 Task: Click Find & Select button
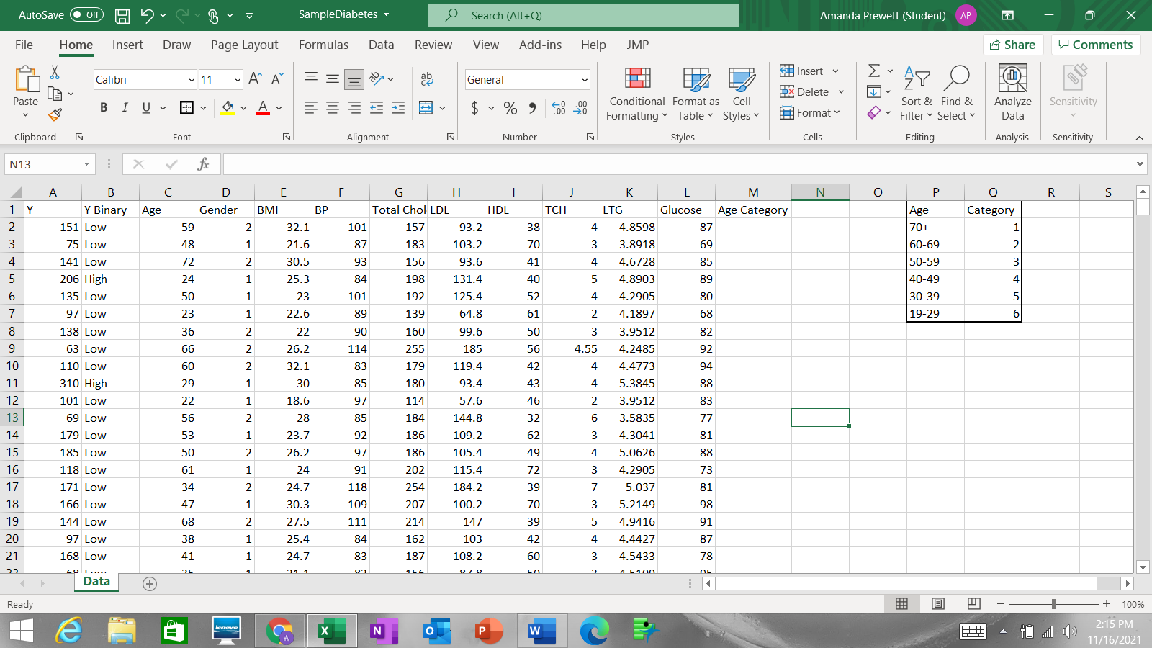(x=957, y=94)
